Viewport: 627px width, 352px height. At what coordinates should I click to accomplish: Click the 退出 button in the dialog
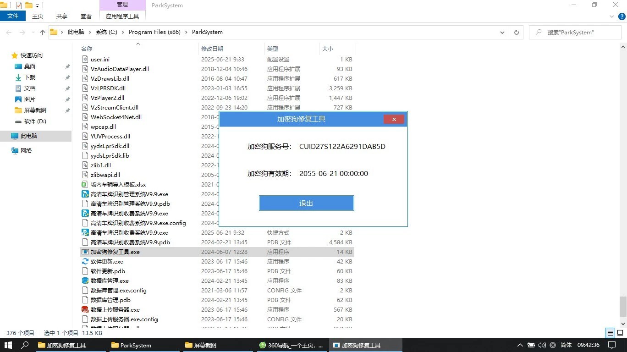(x=306, y=203)
